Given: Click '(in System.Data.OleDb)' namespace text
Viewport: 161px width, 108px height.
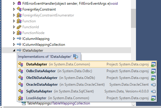Looking at the screenshot, I should (77, 78).
